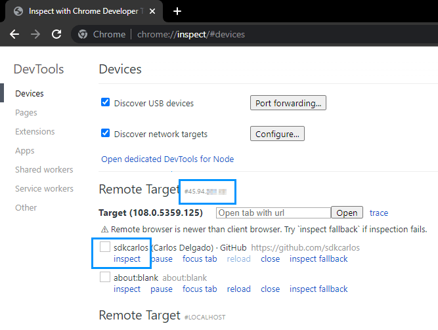
Task: Open Shared workers section
Action: 44,169
